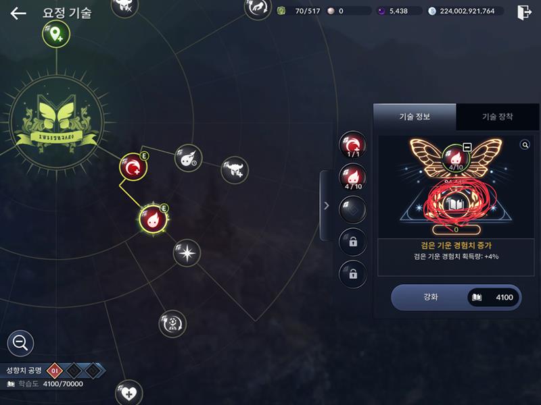Image resolution: width=541 pixels, height=405 pixels.
Task: Tap the back arrow next to 요정 기술
Action: point(18,13)
